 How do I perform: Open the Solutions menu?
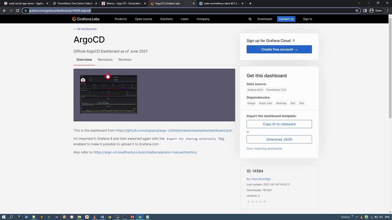click(166, 19)
